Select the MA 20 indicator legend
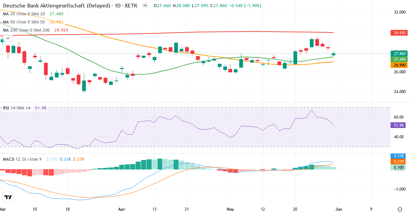The width and height of the screenshot is (409, 214). pos(24,14)
